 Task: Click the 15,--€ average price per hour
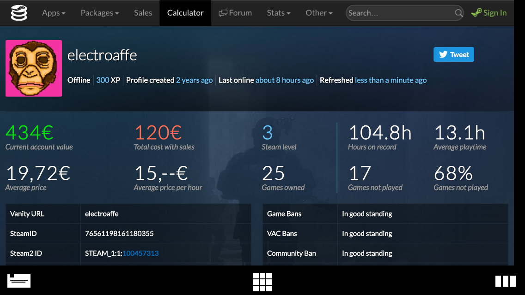pyautogui.click(x=161, y=173)
